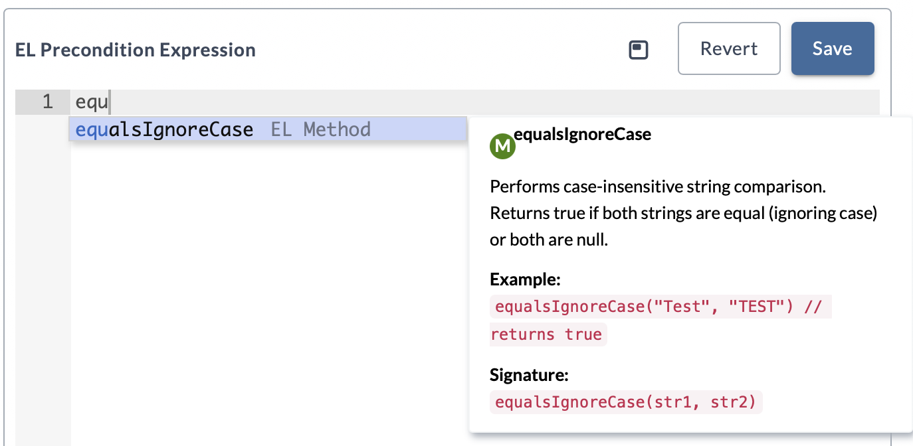Click the highlighted "equ" prefix in the suggestion
Screen dimensions: 913x446
pyautogui.click(x=92, y=129)
